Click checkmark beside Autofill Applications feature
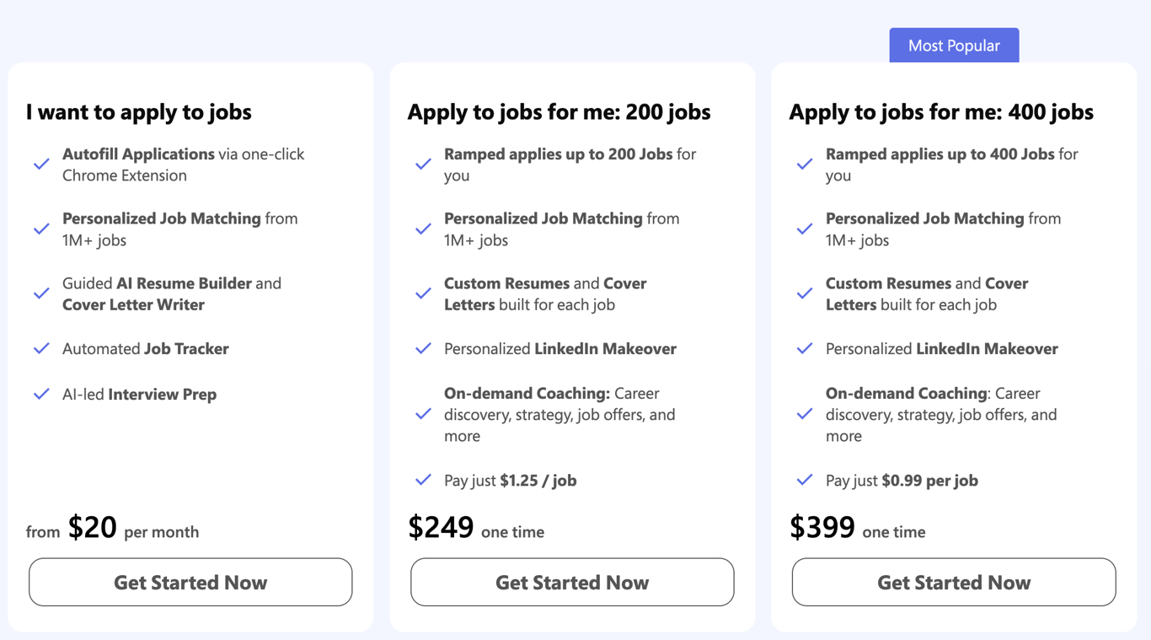The height and width of the screenshot is (640, 1151). [x=41, y=164]
